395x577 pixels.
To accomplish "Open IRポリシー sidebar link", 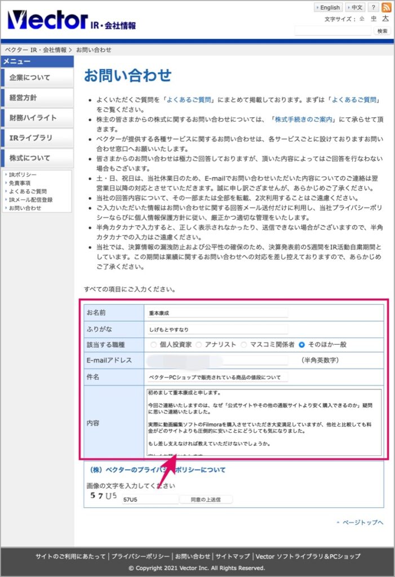I will click(x=23, y=175).
